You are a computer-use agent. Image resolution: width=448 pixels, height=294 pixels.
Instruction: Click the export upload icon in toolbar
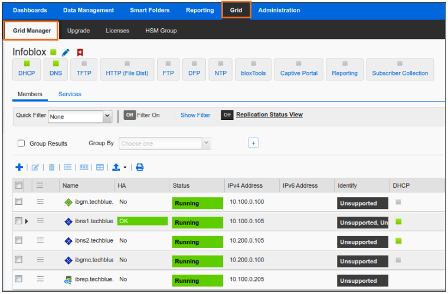tap(117, 168)
